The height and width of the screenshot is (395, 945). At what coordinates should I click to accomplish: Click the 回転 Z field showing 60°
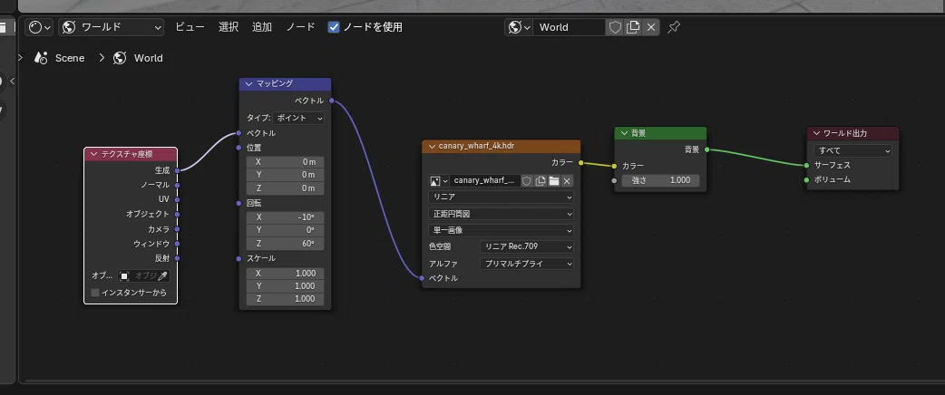[285, 244]
